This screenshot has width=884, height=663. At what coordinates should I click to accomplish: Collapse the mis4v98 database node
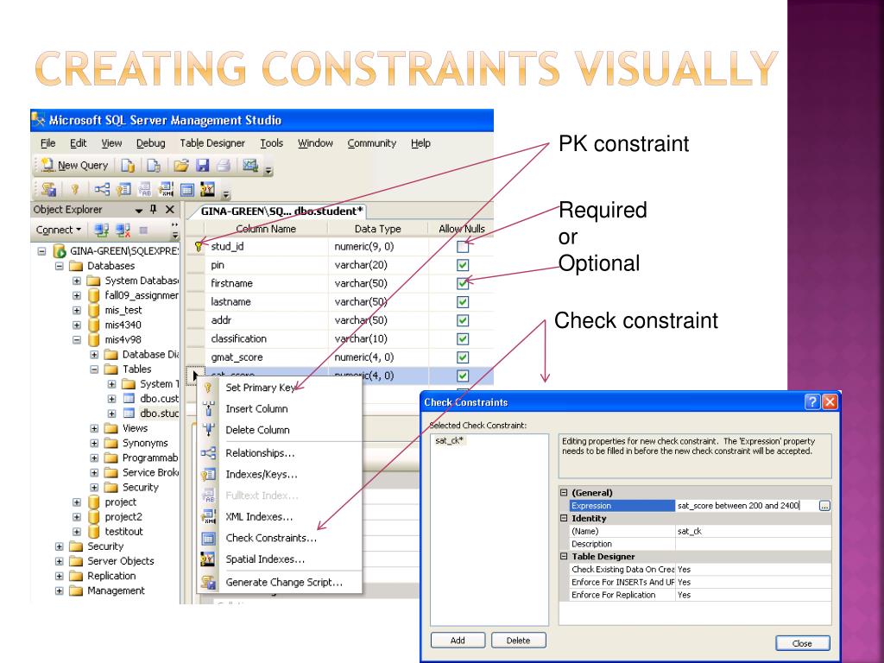[x=77, y=339]
